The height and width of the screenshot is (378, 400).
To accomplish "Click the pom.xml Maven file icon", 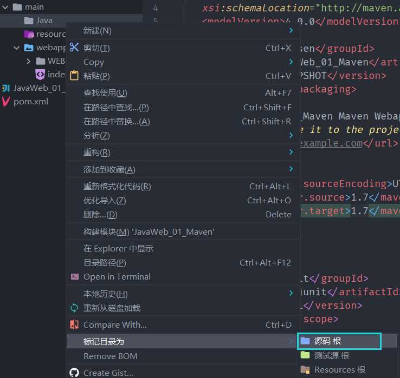I will 6,101.
